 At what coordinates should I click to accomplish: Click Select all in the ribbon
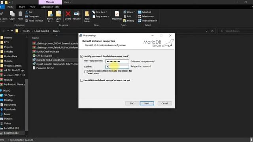pyautogui.click(x=144, y=12)
